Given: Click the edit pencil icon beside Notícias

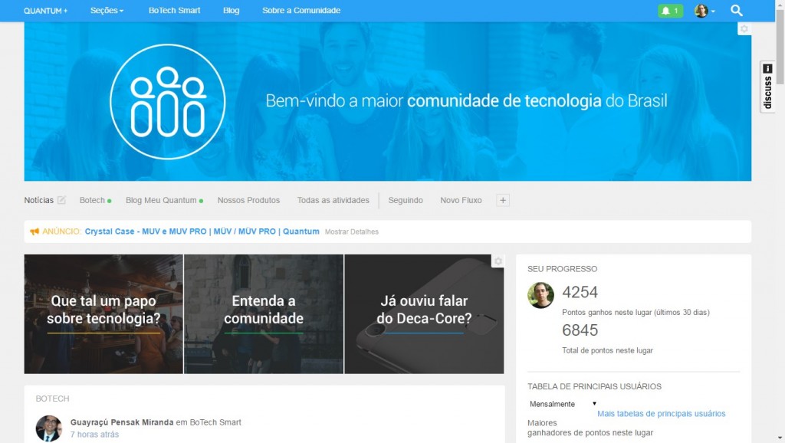Looking at the screenshot, I should 61,200.
